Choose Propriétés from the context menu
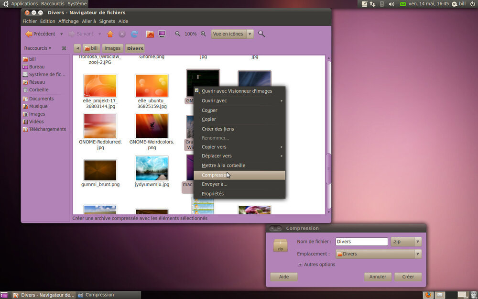Viewport: 478px width, 299px height. (x=213, y=194)
